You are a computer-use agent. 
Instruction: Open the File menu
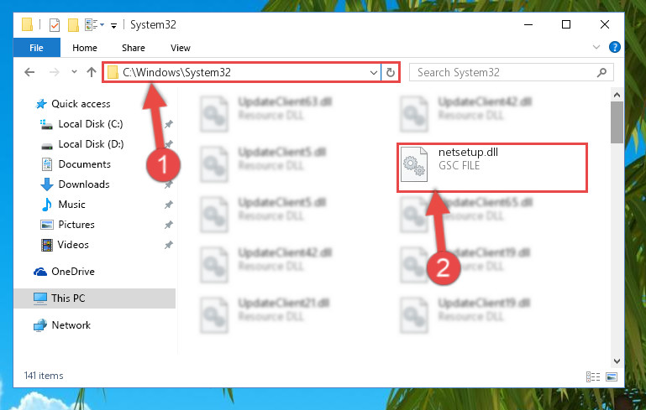pyautogui.click(x=37, y=48)
